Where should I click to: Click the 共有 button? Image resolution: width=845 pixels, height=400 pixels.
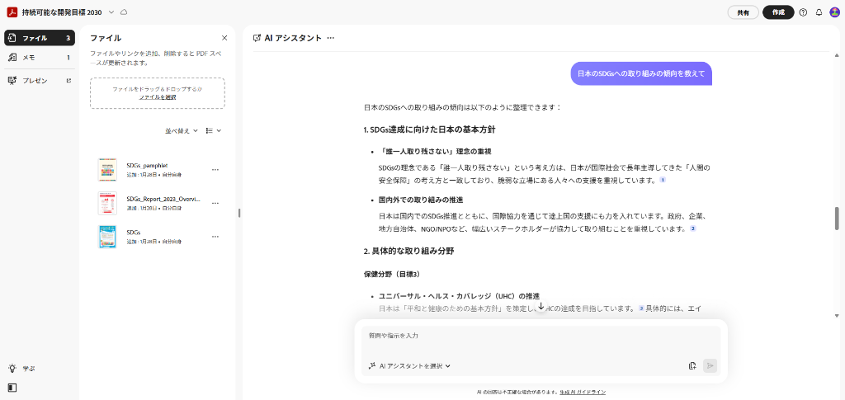point(743,12)
